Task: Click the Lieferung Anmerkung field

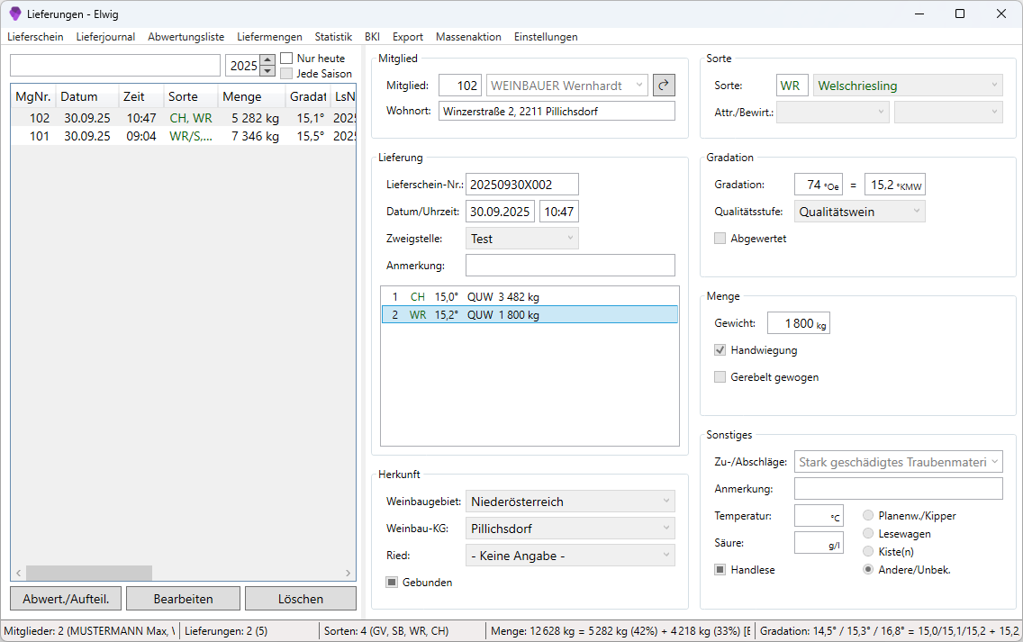Action: (570, 265)
